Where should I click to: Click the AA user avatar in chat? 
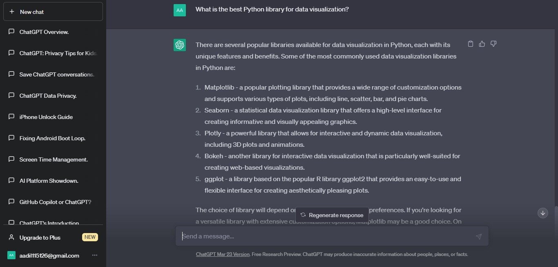(180, 10)
